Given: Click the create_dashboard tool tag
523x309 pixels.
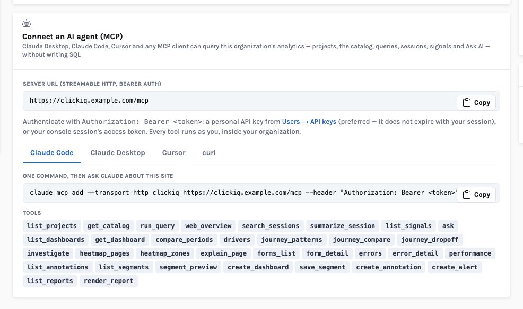Looking at the screenshot, I should 258,267.
